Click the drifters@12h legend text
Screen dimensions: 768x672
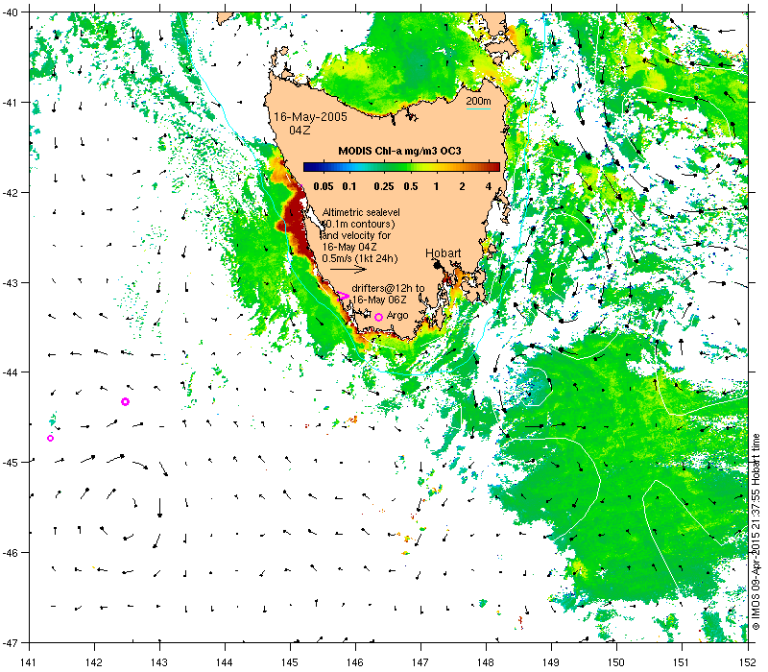pyautogui.click(x=388, y=288)
